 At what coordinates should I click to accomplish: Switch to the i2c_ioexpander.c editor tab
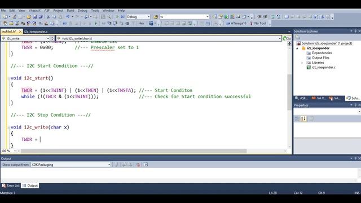pos(36,32)
